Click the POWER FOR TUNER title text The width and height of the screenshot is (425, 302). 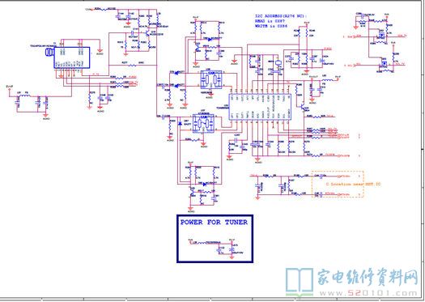coord(214,223)
